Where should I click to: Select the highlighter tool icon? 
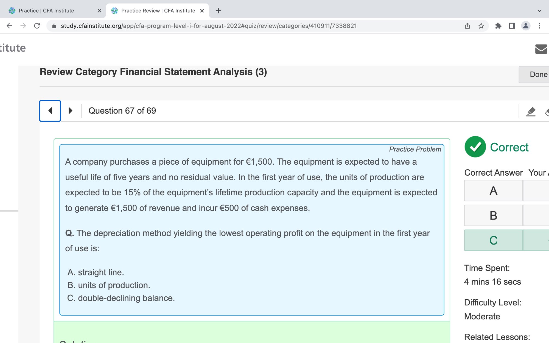[x=531, y=111]
